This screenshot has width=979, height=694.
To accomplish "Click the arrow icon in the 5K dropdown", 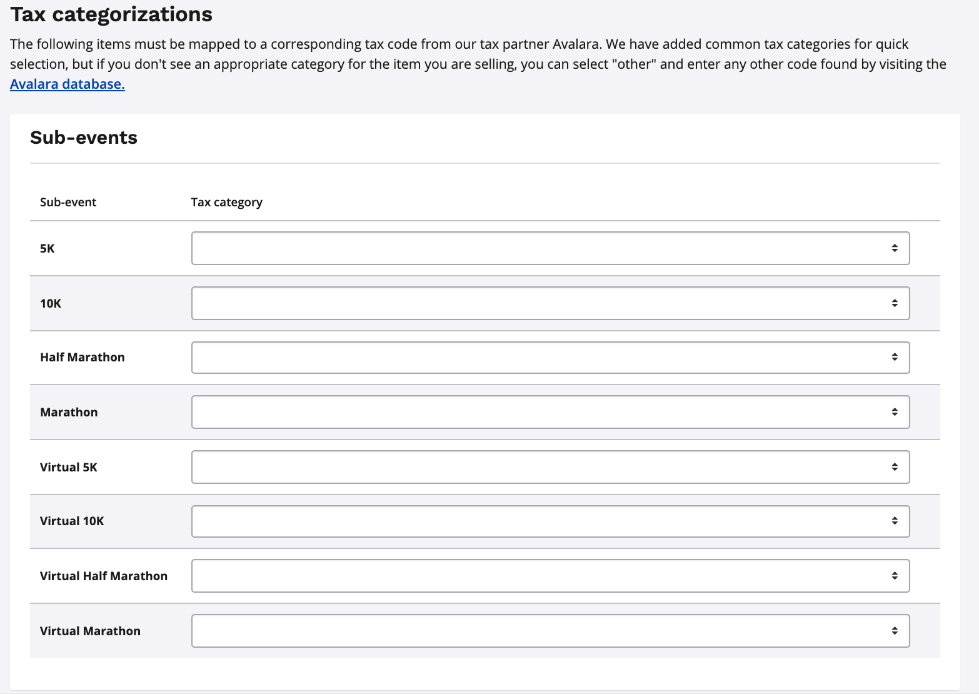I will [x=895, y=248].
